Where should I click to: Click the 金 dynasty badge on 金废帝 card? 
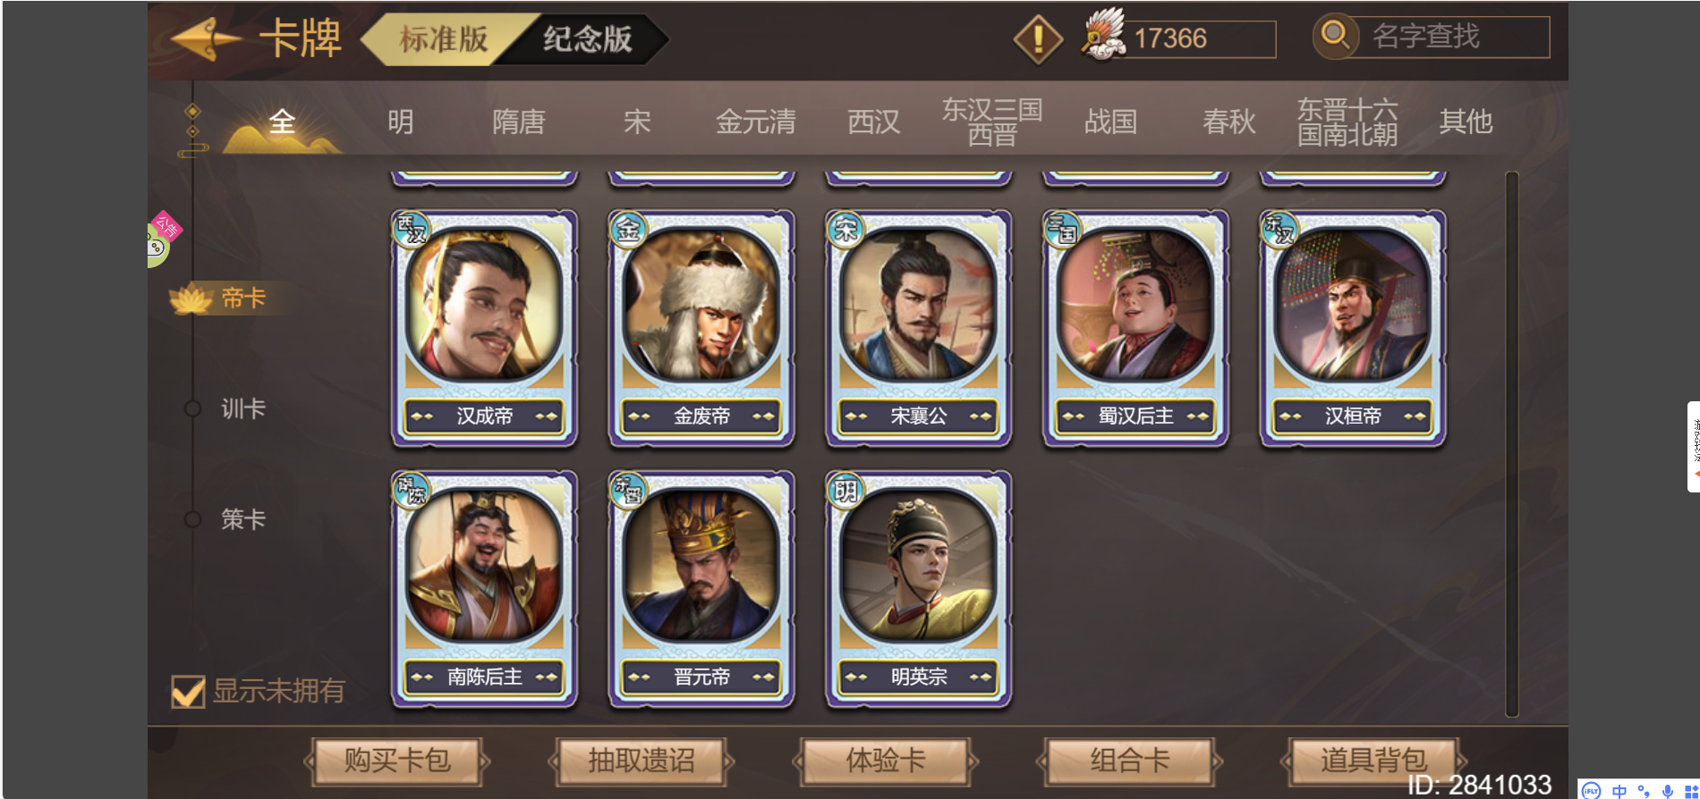coord(628,230)
